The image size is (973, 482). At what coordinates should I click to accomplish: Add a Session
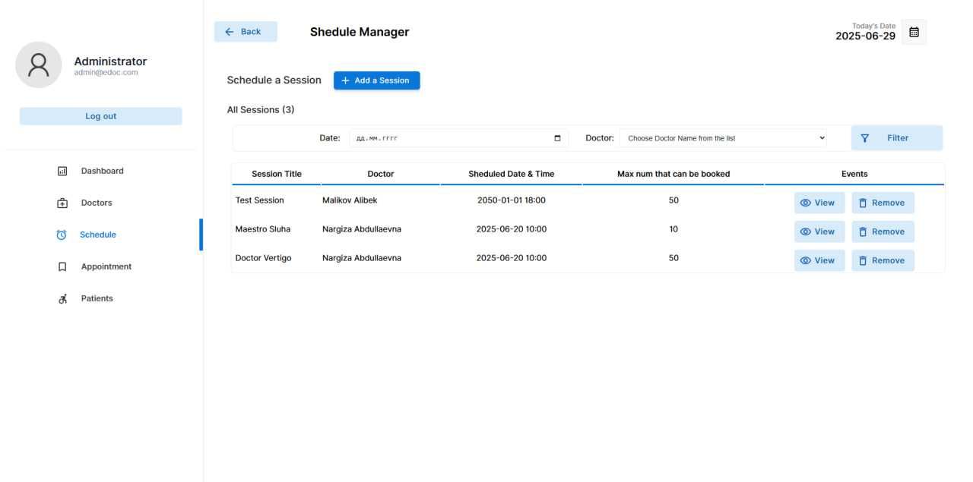coord(376,80)
